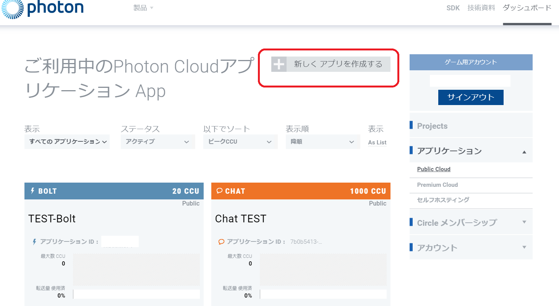Open the 降順 display order dropdown
559x306 pixels.
coord(323,142)
